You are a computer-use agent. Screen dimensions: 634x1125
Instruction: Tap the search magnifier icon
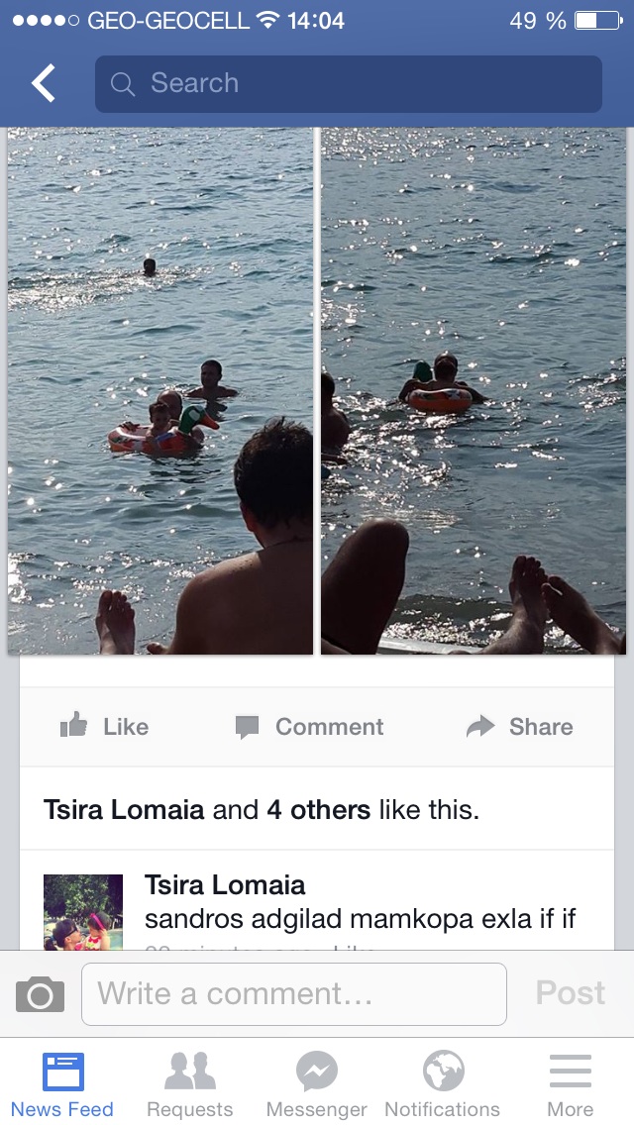[123, 84]
